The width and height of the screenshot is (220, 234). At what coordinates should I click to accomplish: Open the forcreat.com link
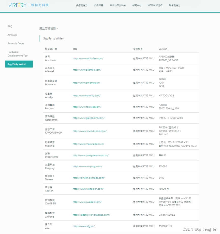[x=87, y=107]
